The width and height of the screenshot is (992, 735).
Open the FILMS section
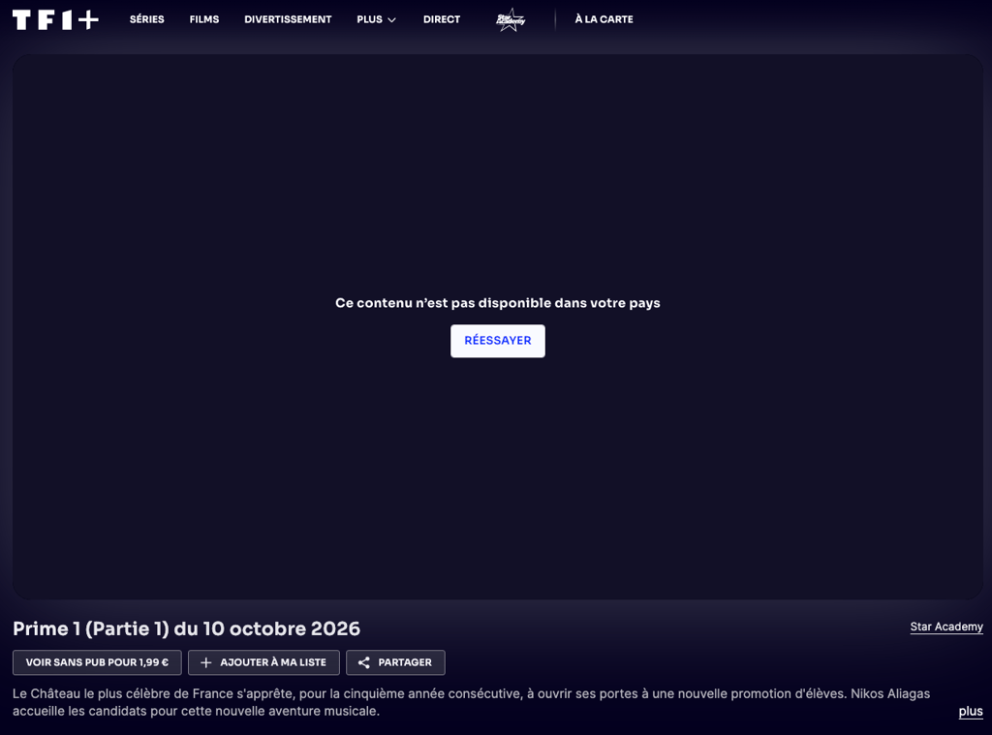(204, 19)
